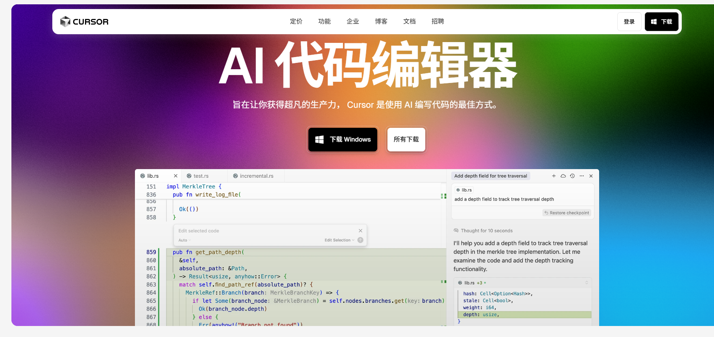The width and height of the screenshot is (714, 337).
Task: Click line 865 if let Some code
Action: pos(318,301)
